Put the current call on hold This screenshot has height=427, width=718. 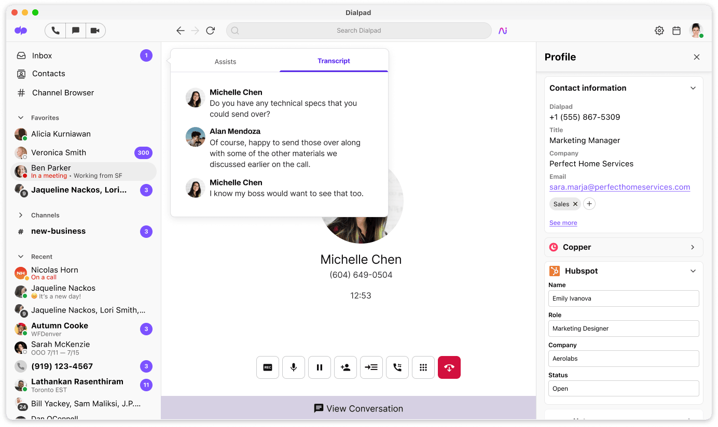point(319,367)
